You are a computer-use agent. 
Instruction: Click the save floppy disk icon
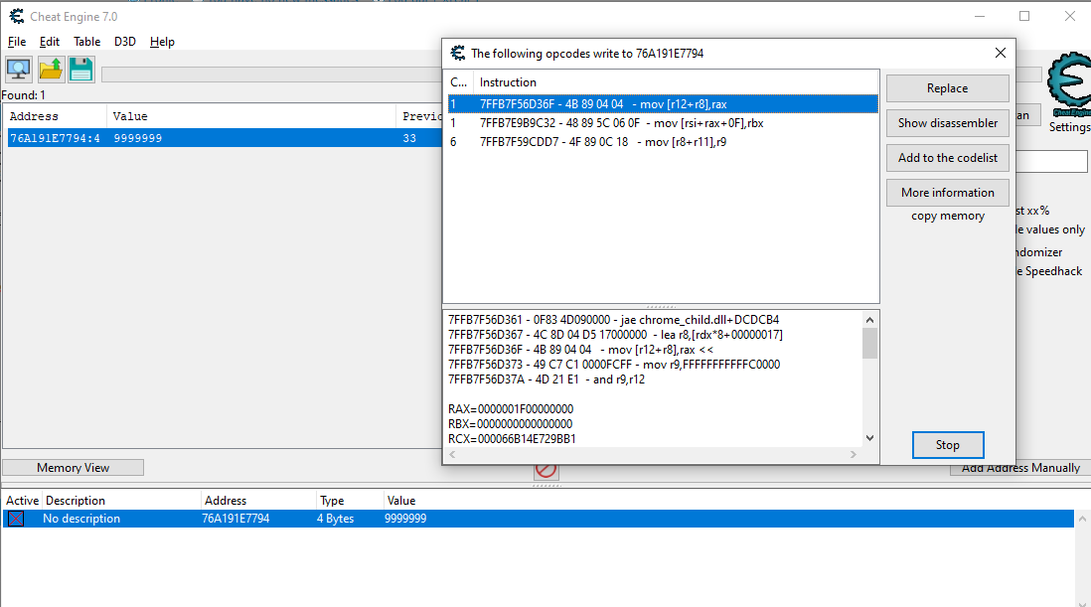pos(80,69)
